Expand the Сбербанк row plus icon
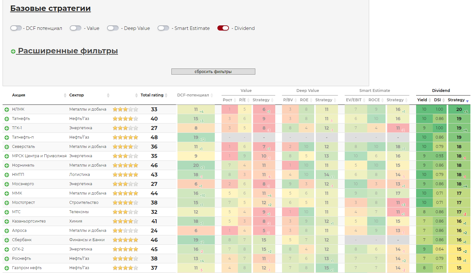473x273 pixels. pyautogui.click(x=7, y=240)
